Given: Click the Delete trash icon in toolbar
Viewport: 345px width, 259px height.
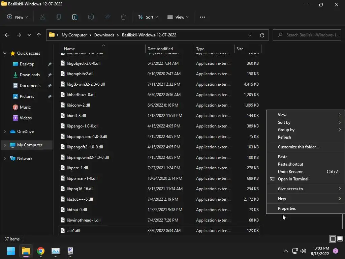Looking at the screenshot, I should (123, 17).
